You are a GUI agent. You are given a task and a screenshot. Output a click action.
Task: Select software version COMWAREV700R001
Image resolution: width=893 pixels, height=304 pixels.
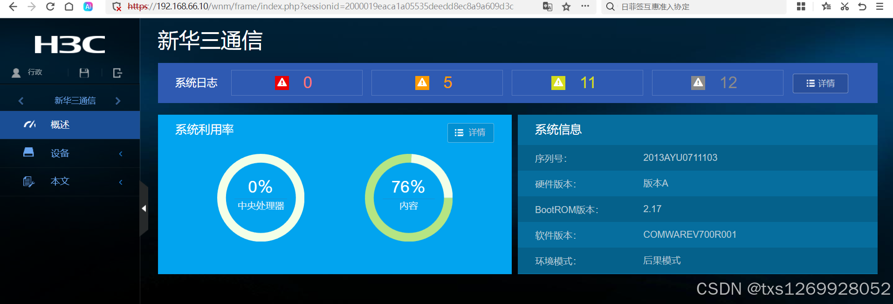click(x=690, y=235)
